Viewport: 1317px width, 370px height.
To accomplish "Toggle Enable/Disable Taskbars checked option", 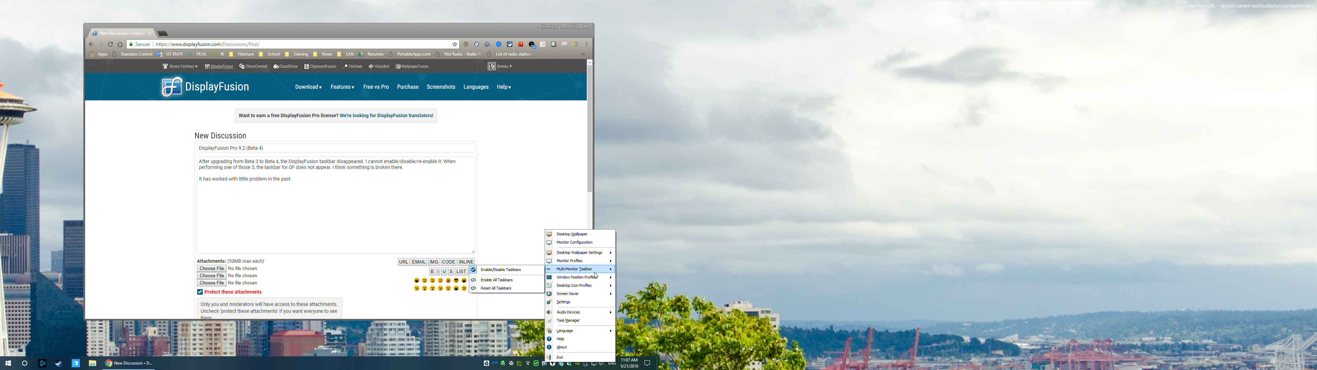I will point(500,270).
